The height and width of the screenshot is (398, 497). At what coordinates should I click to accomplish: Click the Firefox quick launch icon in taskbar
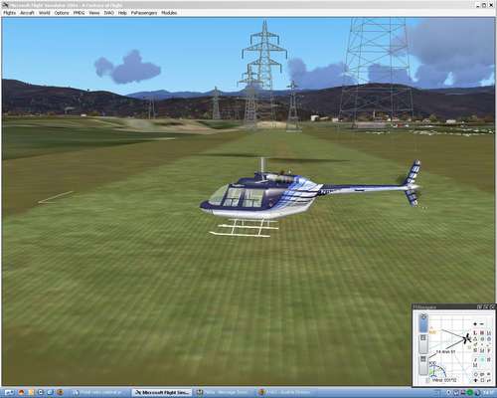click(x=22, y=393)
